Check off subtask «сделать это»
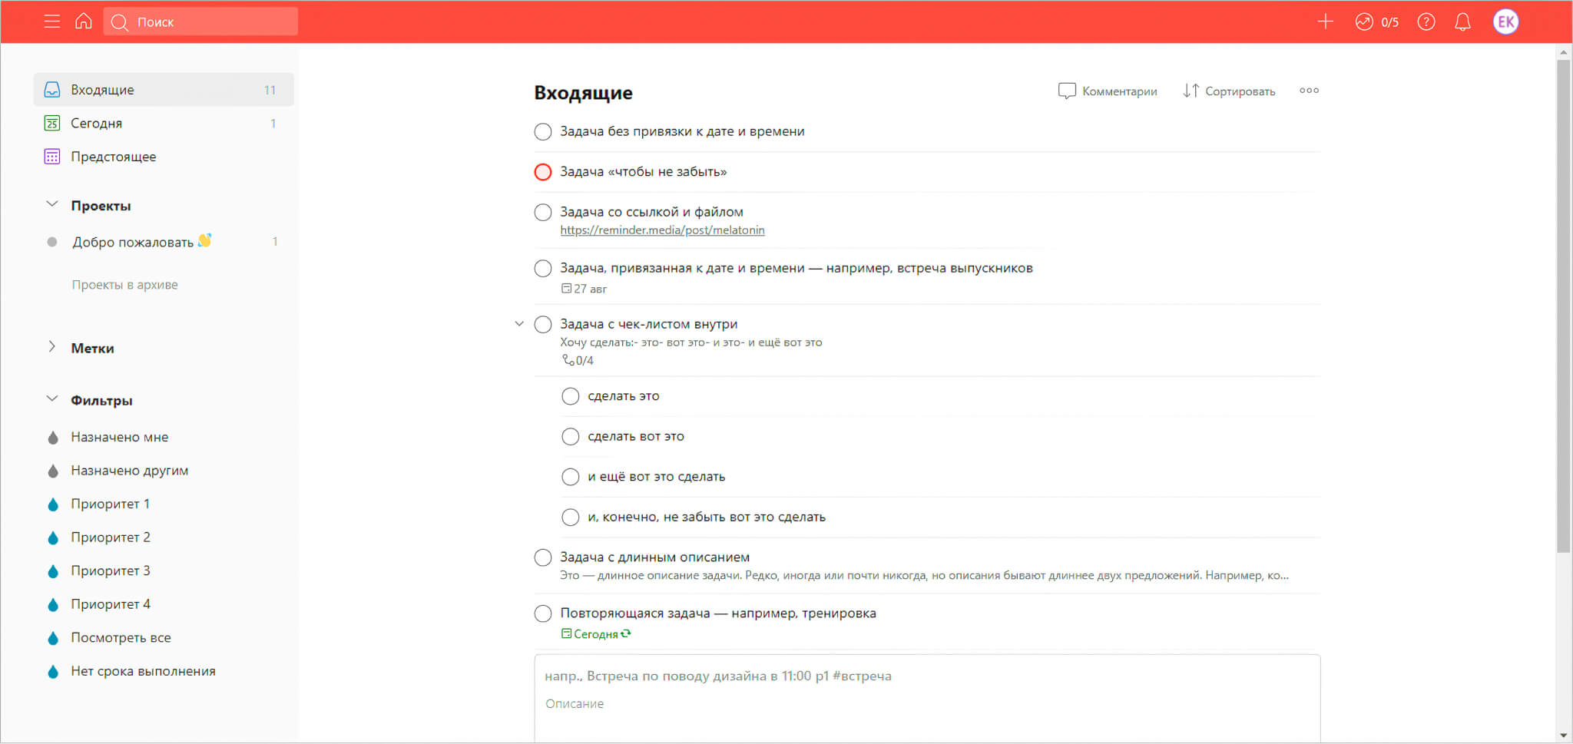This screenshot has height=744, width=1573. (571, 396)
